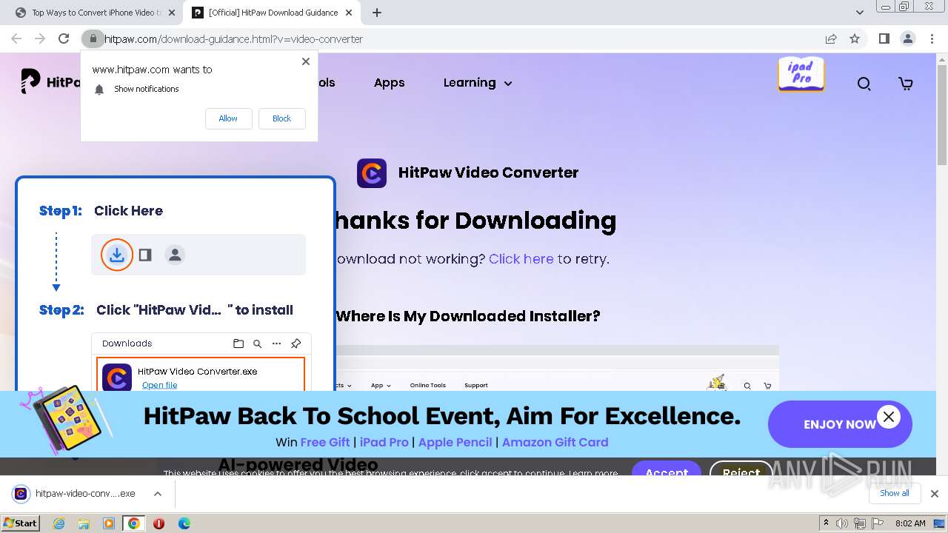Click the Chrome taskbar icon
This screenshot has height=533, width=948.
tap(133, 523)
